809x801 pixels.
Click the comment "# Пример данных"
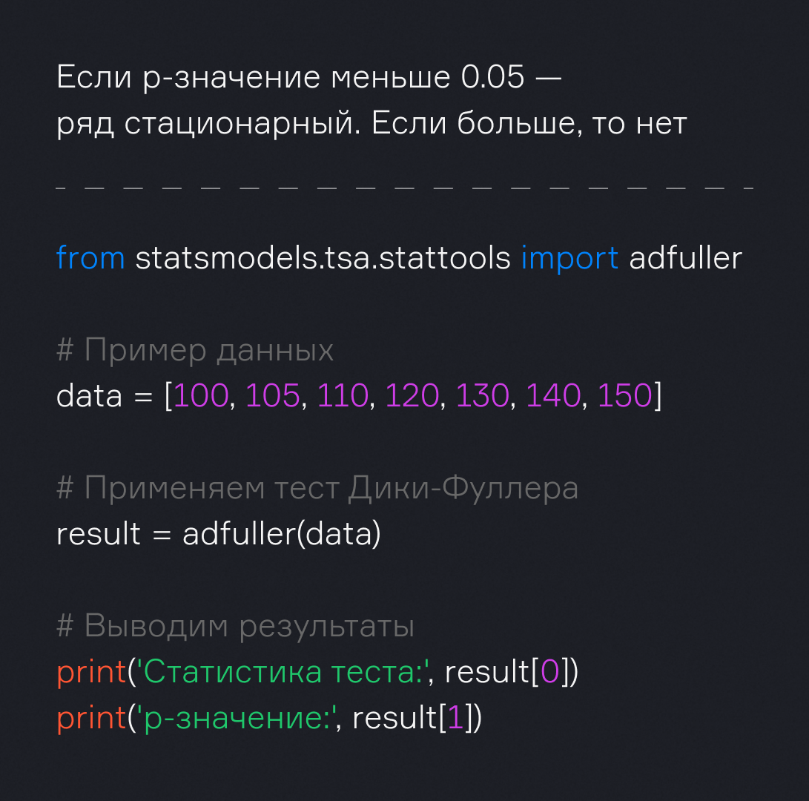coord(194,350)
